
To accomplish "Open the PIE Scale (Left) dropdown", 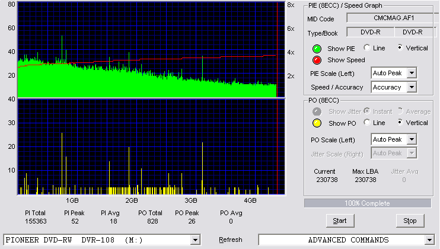I will tap(412, 73).
